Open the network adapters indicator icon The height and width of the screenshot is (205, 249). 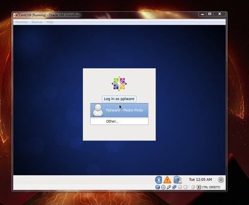(x=174, y=187)
